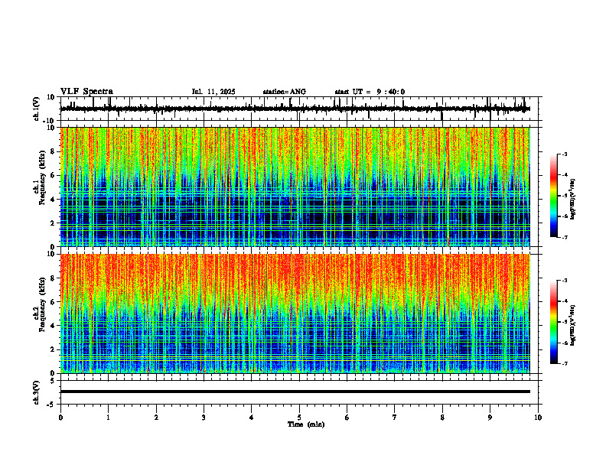606x468 pixels.
Task: Click the "-7" label on ch.2 color scale
Action: point(564,363)
